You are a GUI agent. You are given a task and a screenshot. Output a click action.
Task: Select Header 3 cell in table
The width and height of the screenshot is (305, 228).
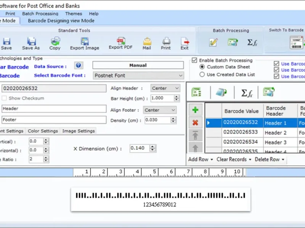pyautogui.click(x=280, y=142)
